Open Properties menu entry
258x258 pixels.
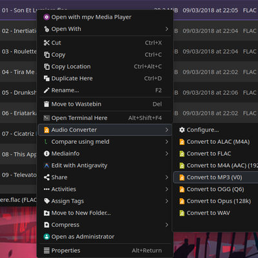click(105, 250)
